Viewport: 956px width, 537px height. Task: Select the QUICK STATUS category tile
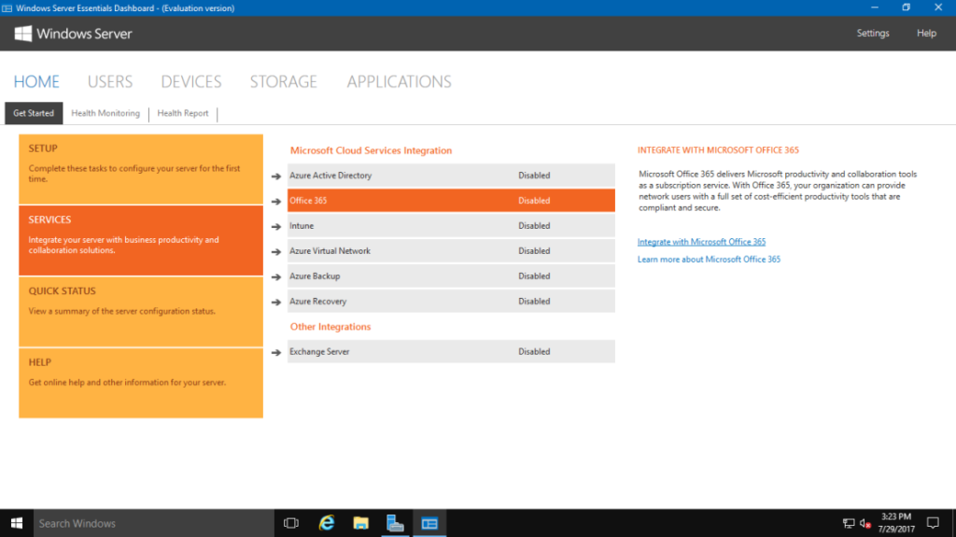click(x=141, y=312)
